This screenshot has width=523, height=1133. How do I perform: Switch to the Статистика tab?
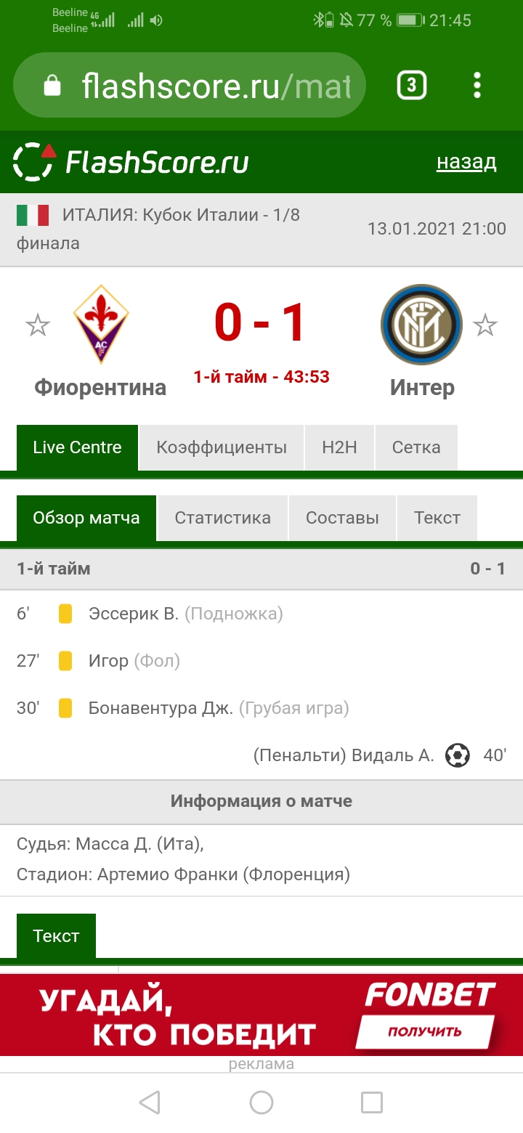click(222, 518)
